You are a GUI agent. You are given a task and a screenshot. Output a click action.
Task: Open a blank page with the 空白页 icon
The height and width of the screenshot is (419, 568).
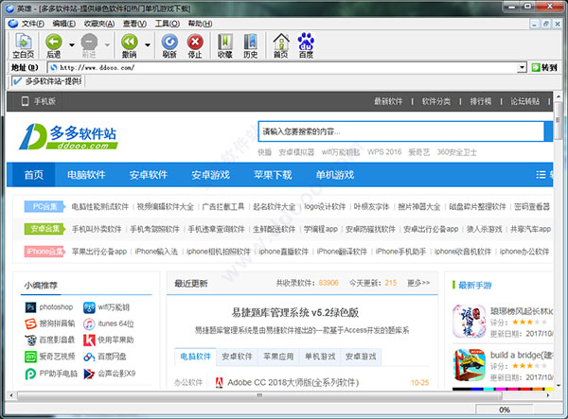[23, 45]
